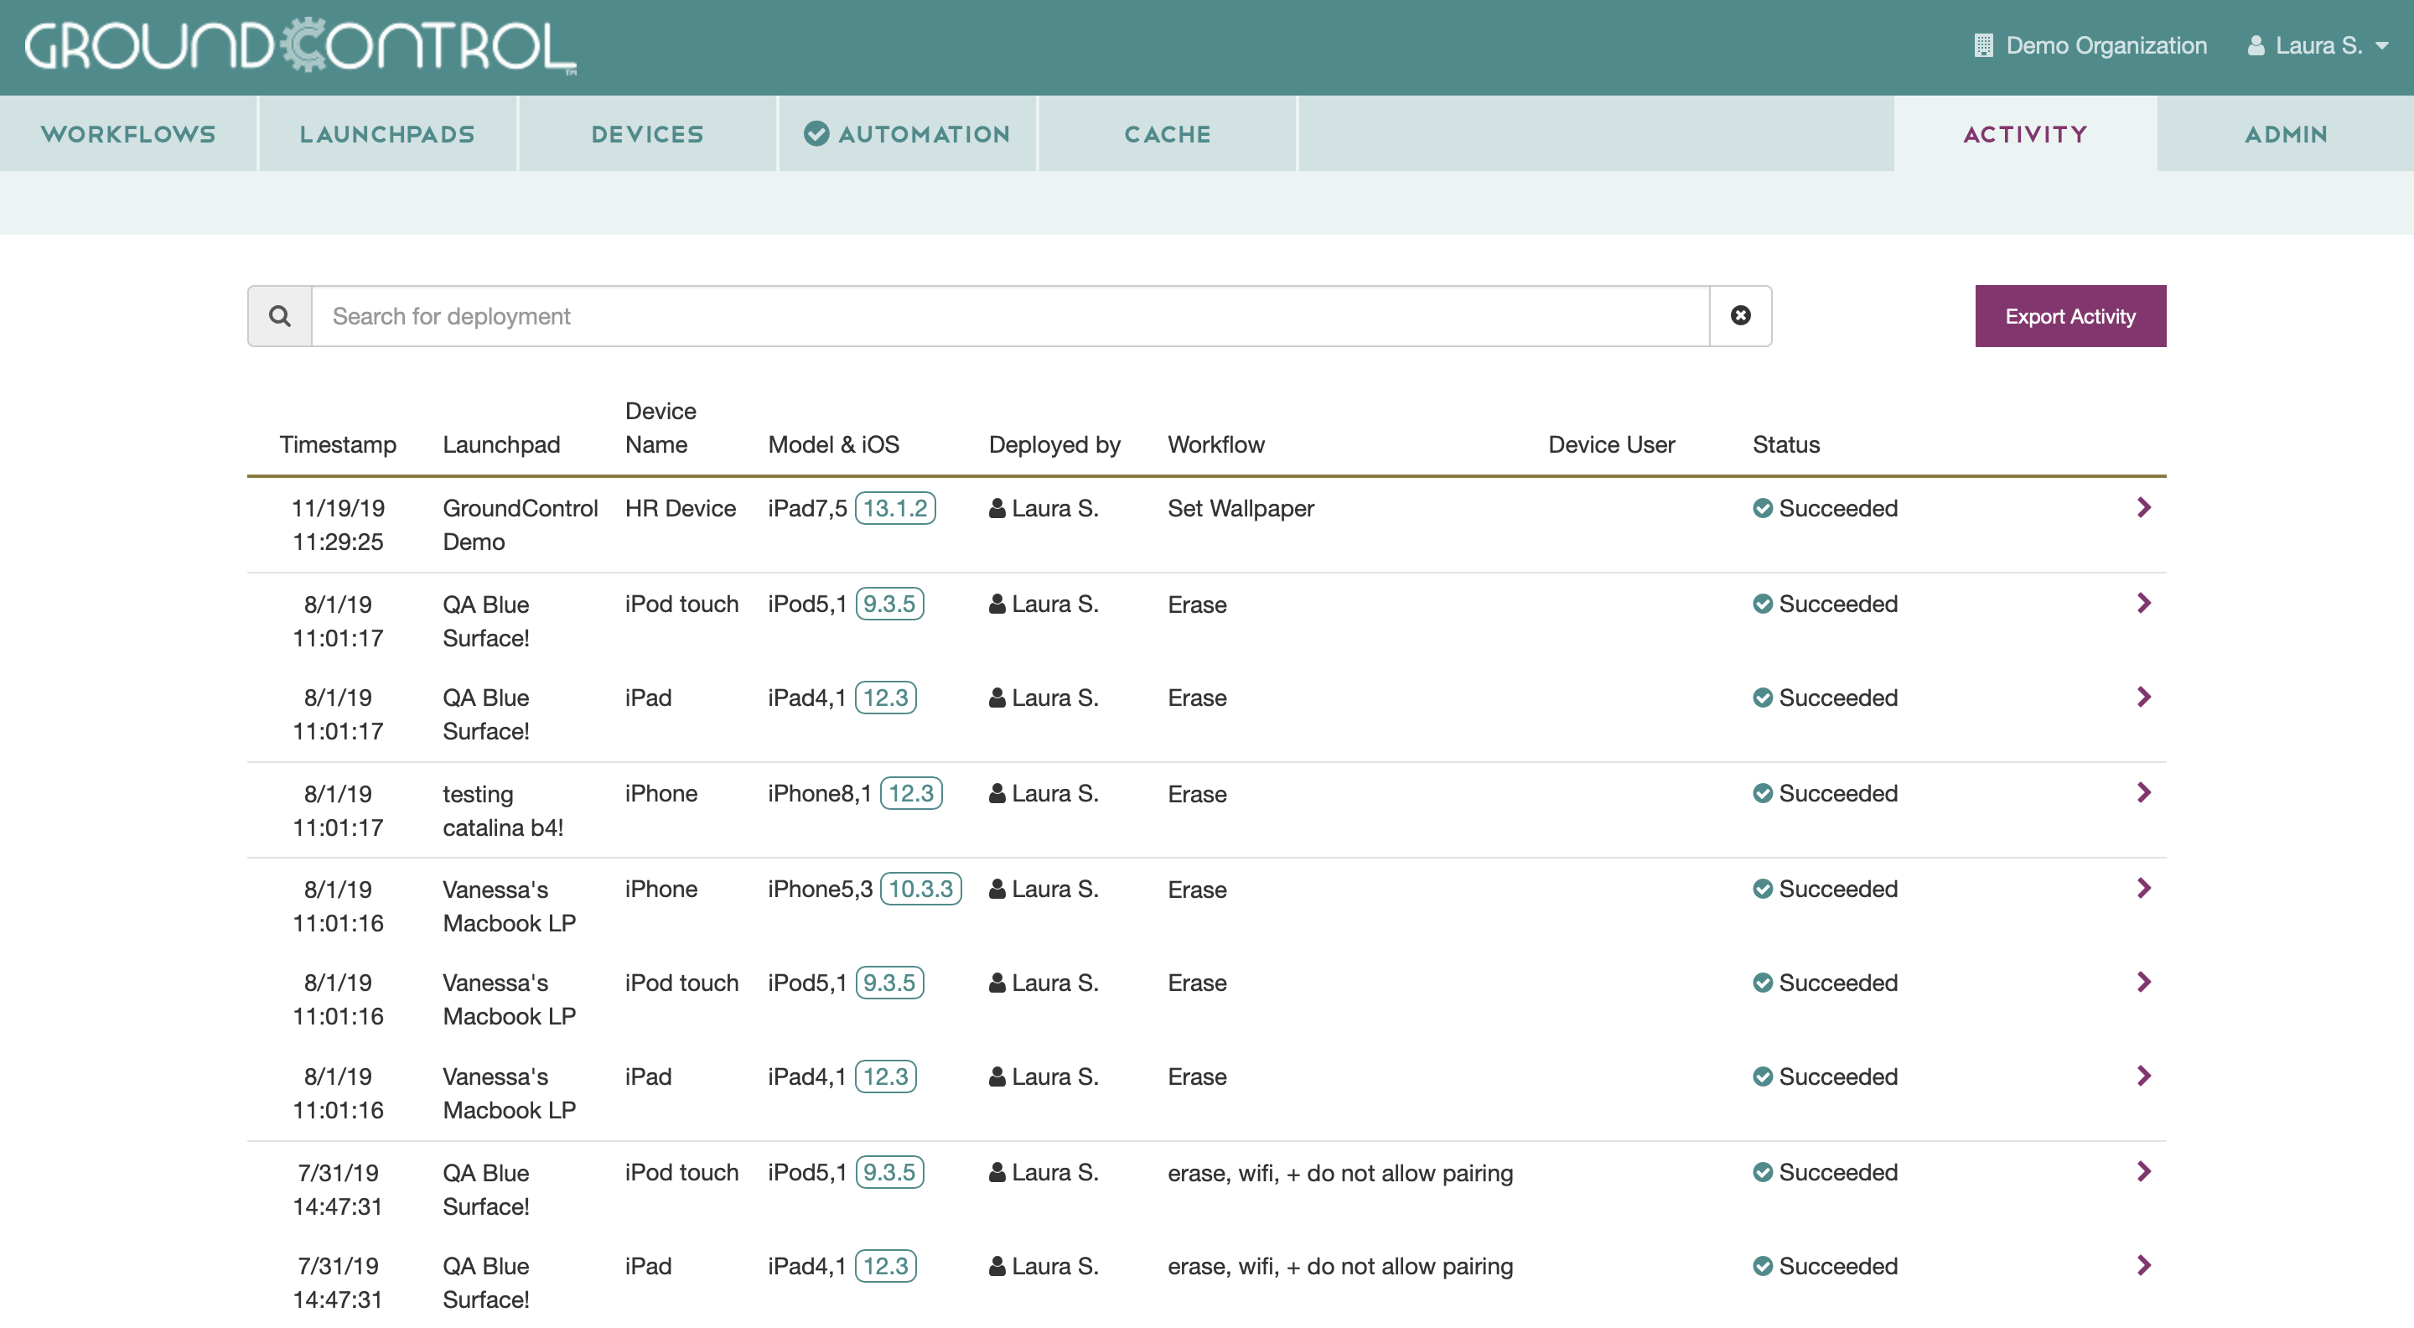Expand the 8/1/19 QA Blue Surface iPod touch Erase row
Image resolution: width=2414 pixels, height=1328 pixels.
2143,603
